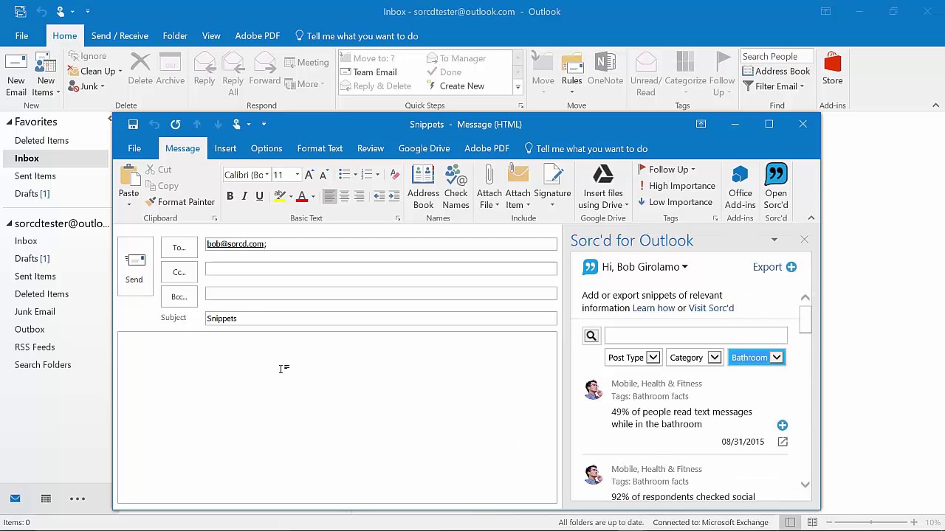The image size is (945, 531).
Task: Open font size dropdown
Action: click(x=297, y=175)
